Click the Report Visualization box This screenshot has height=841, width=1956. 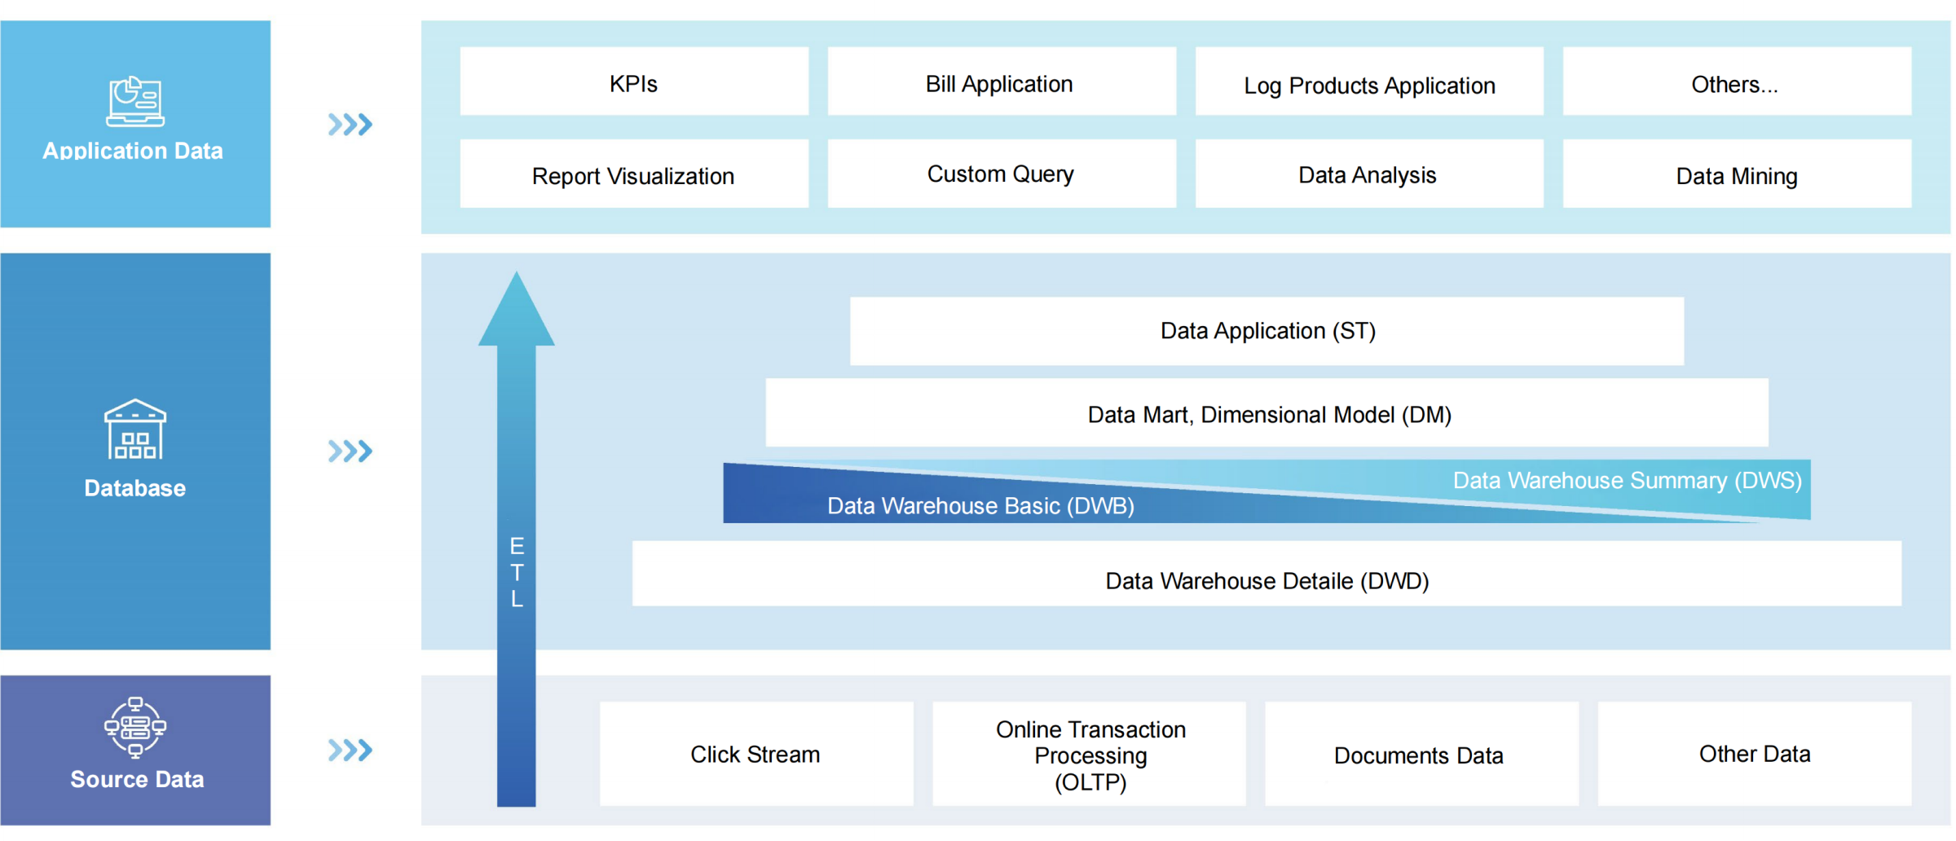click(633, 174)
